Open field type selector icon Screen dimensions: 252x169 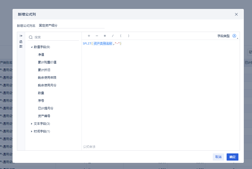click(x=234, y=36)
